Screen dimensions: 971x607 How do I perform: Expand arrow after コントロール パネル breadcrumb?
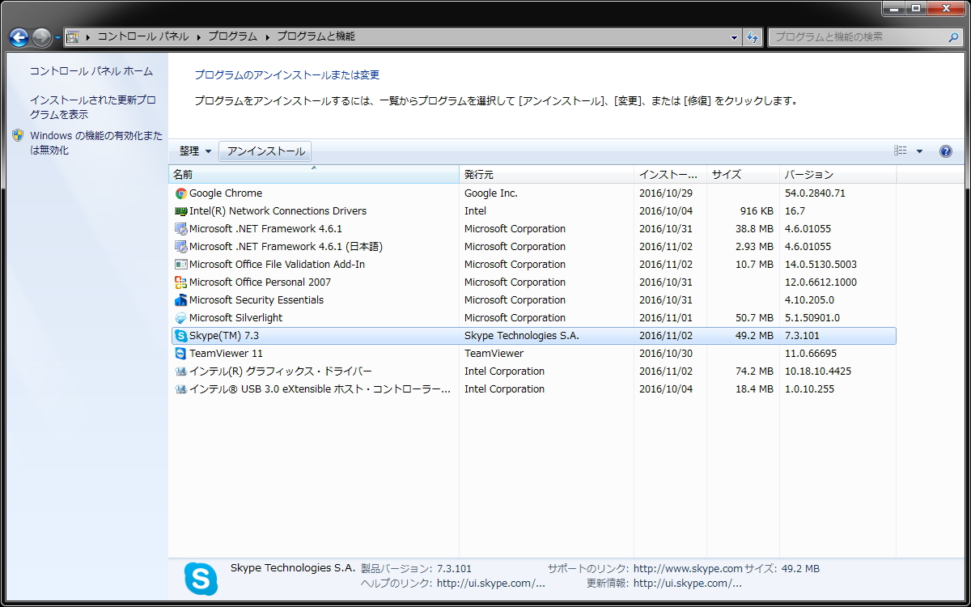point(199,37)
